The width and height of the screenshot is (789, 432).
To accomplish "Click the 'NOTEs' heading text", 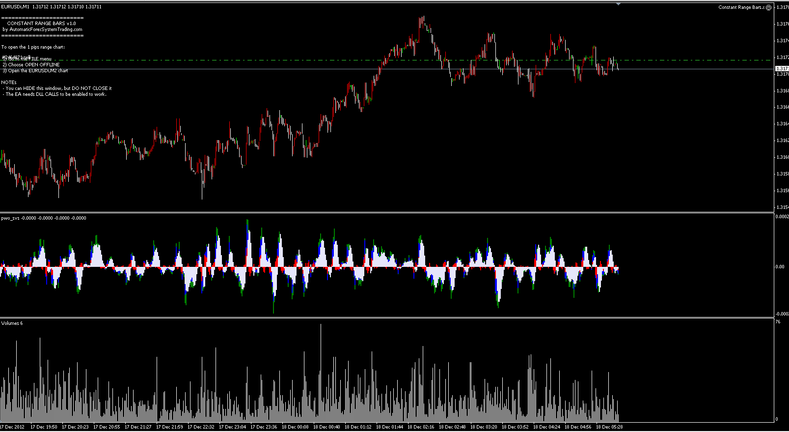I will (8, 83).
